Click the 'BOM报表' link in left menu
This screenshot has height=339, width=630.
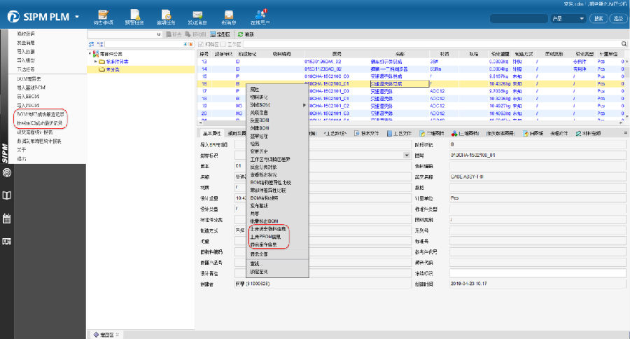(29, 79)
